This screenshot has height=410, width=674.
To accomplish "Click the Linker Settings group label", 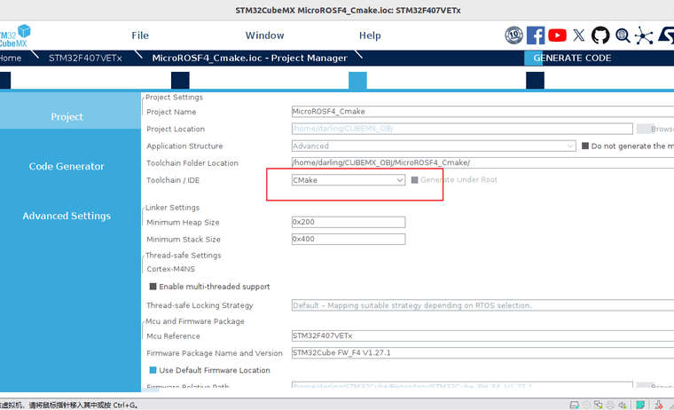I will [x=172, y=208].
